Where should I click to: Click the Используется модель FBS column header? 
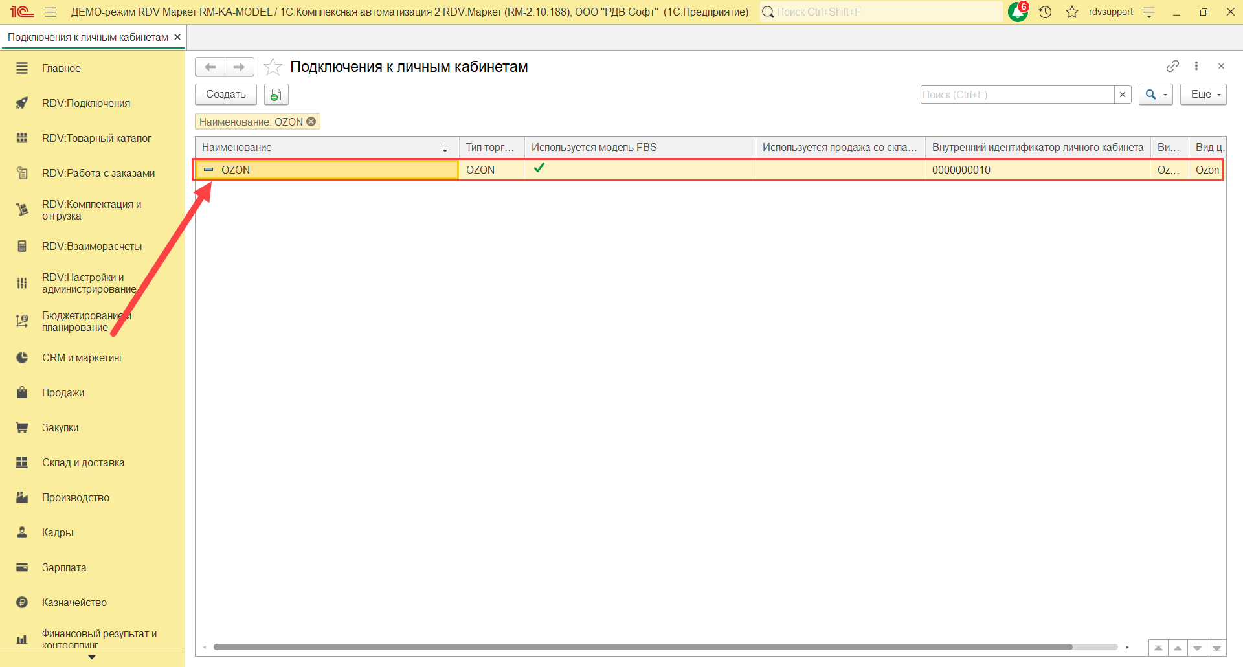tap(640, 147)
